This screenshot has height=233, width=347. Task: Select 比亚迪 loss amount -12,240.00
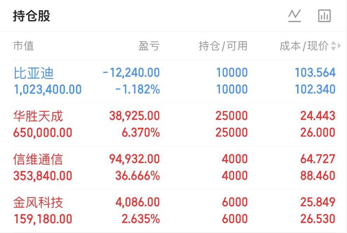(x=131, y=73)
